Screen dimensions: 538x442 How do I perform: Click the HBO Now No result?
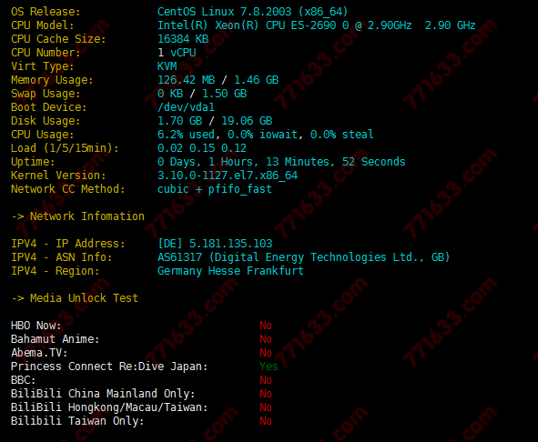[x=266, y=326]
